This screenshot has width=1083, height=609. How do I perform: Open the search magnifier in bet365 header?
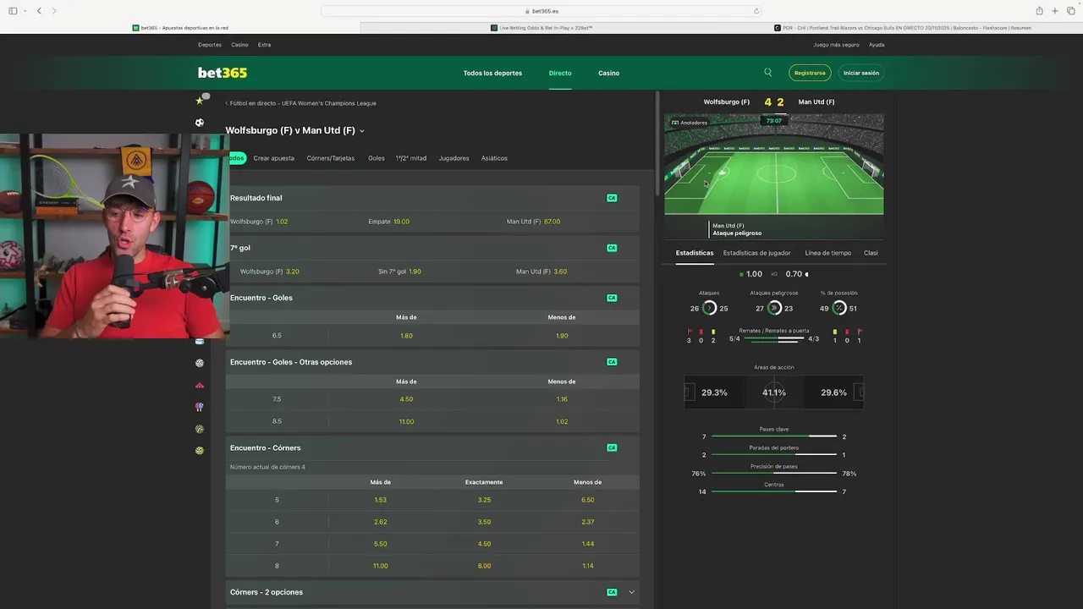tap(768, 73)
